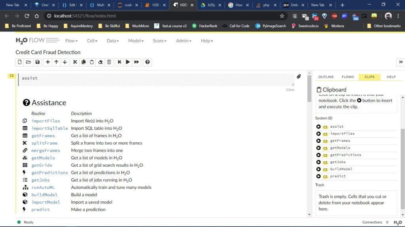
Task: Switch to the OUTLINE tab
Action: (326, 77)
